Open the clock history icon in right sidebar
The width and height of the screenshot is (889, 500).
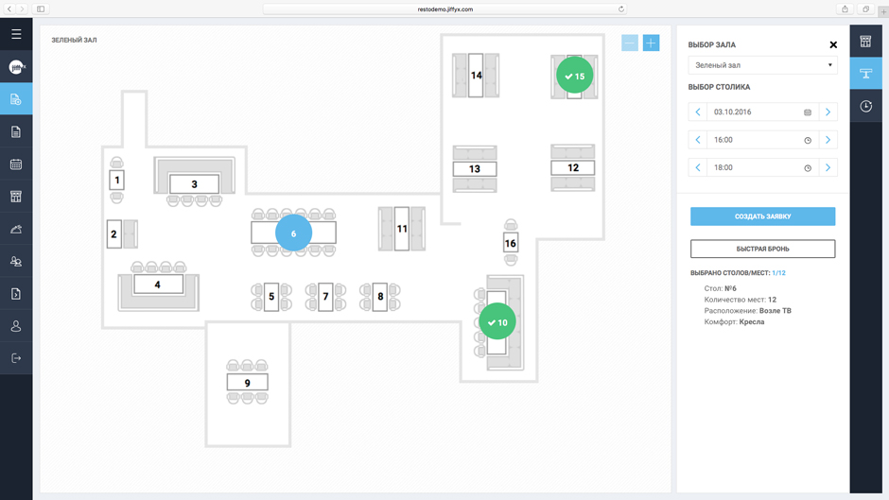pyautogui.click(x=865, y=107)
